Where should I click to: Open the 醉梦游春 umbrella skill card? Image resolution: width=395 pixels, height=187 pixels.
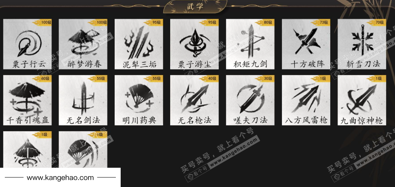83,44
